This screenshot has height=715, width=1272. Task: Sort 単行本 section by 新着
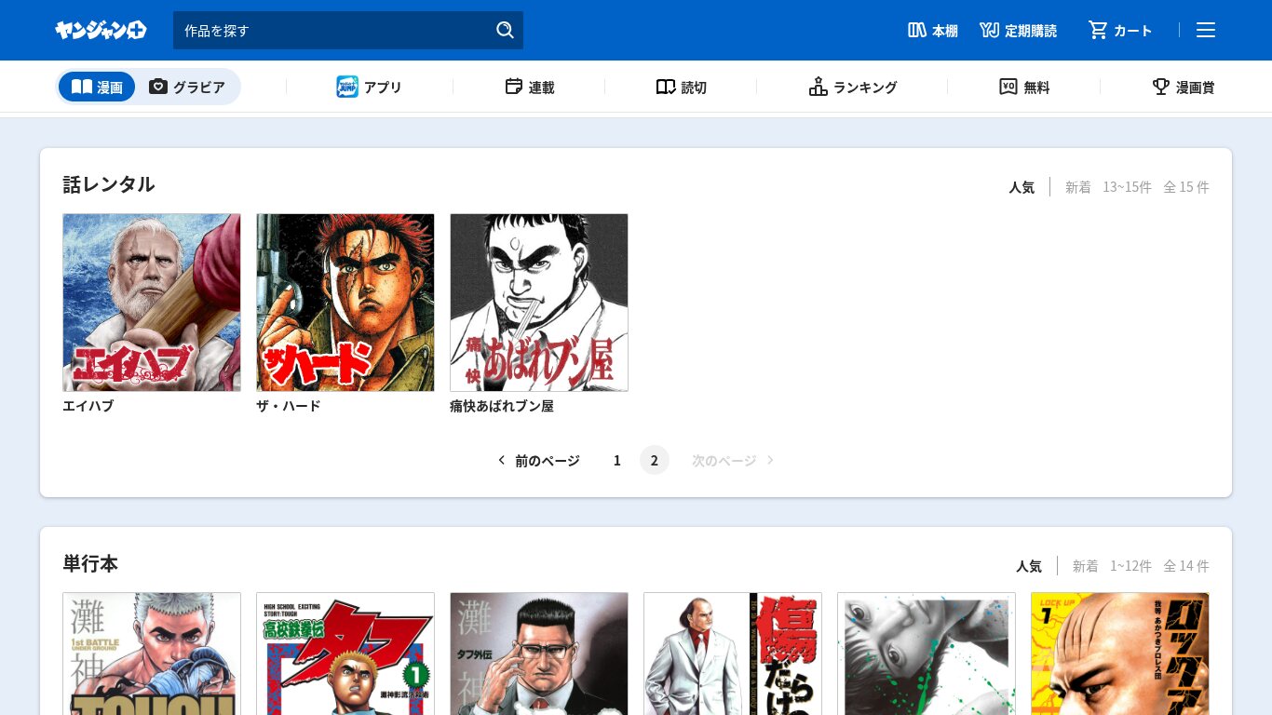(1085, 566)
